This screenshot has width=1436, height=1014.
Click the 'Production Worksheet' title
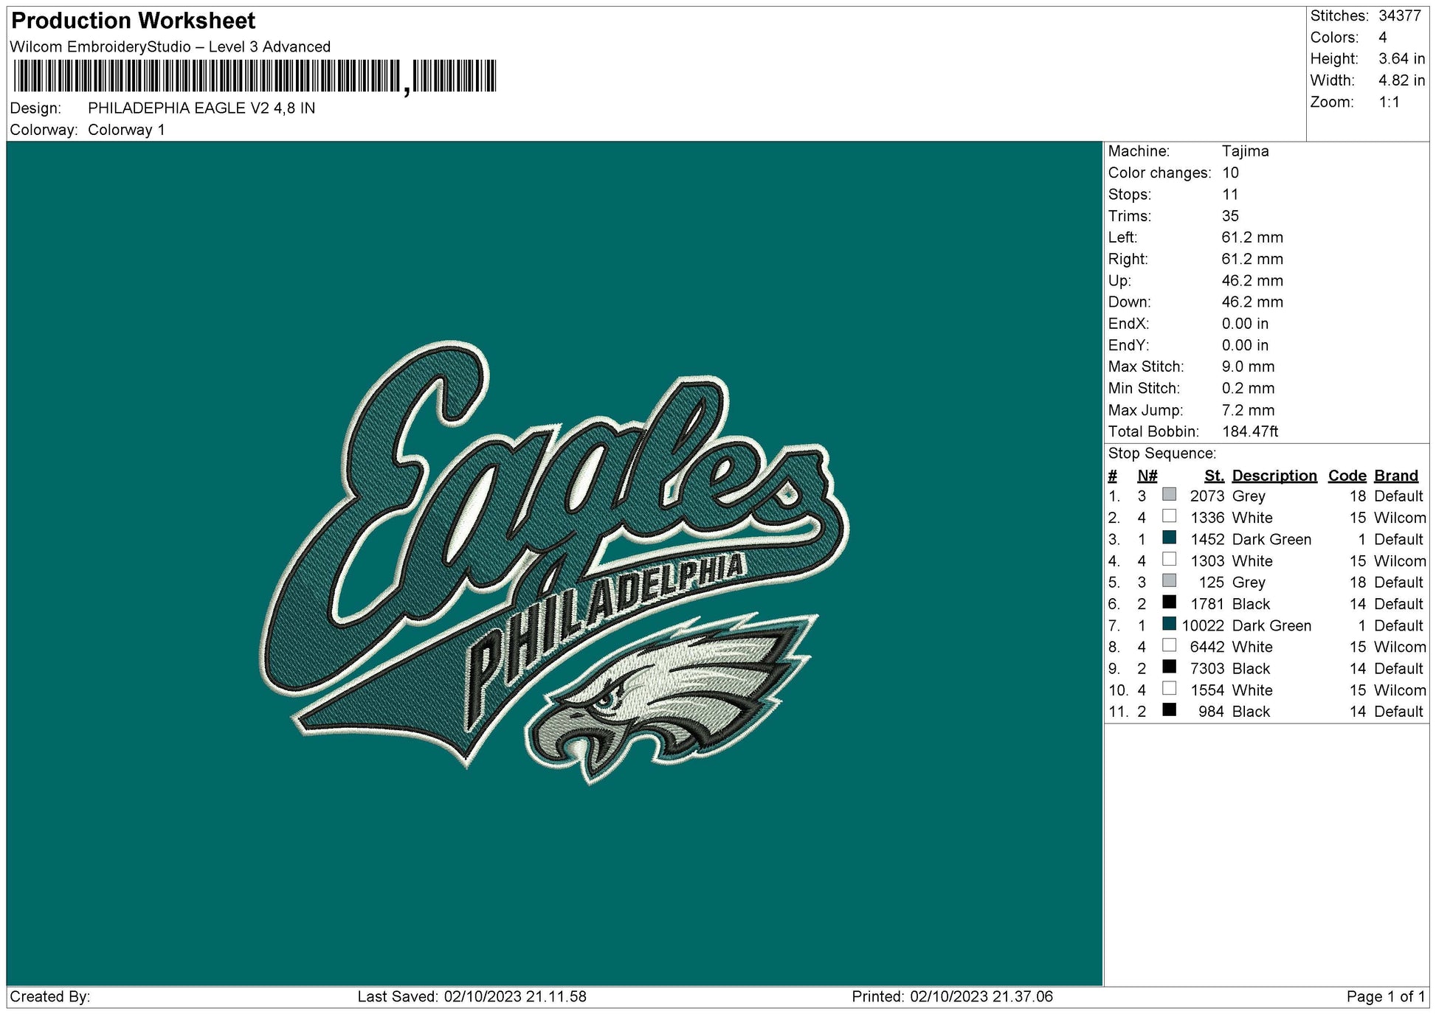pyautogui.click(x=134, y=21)
